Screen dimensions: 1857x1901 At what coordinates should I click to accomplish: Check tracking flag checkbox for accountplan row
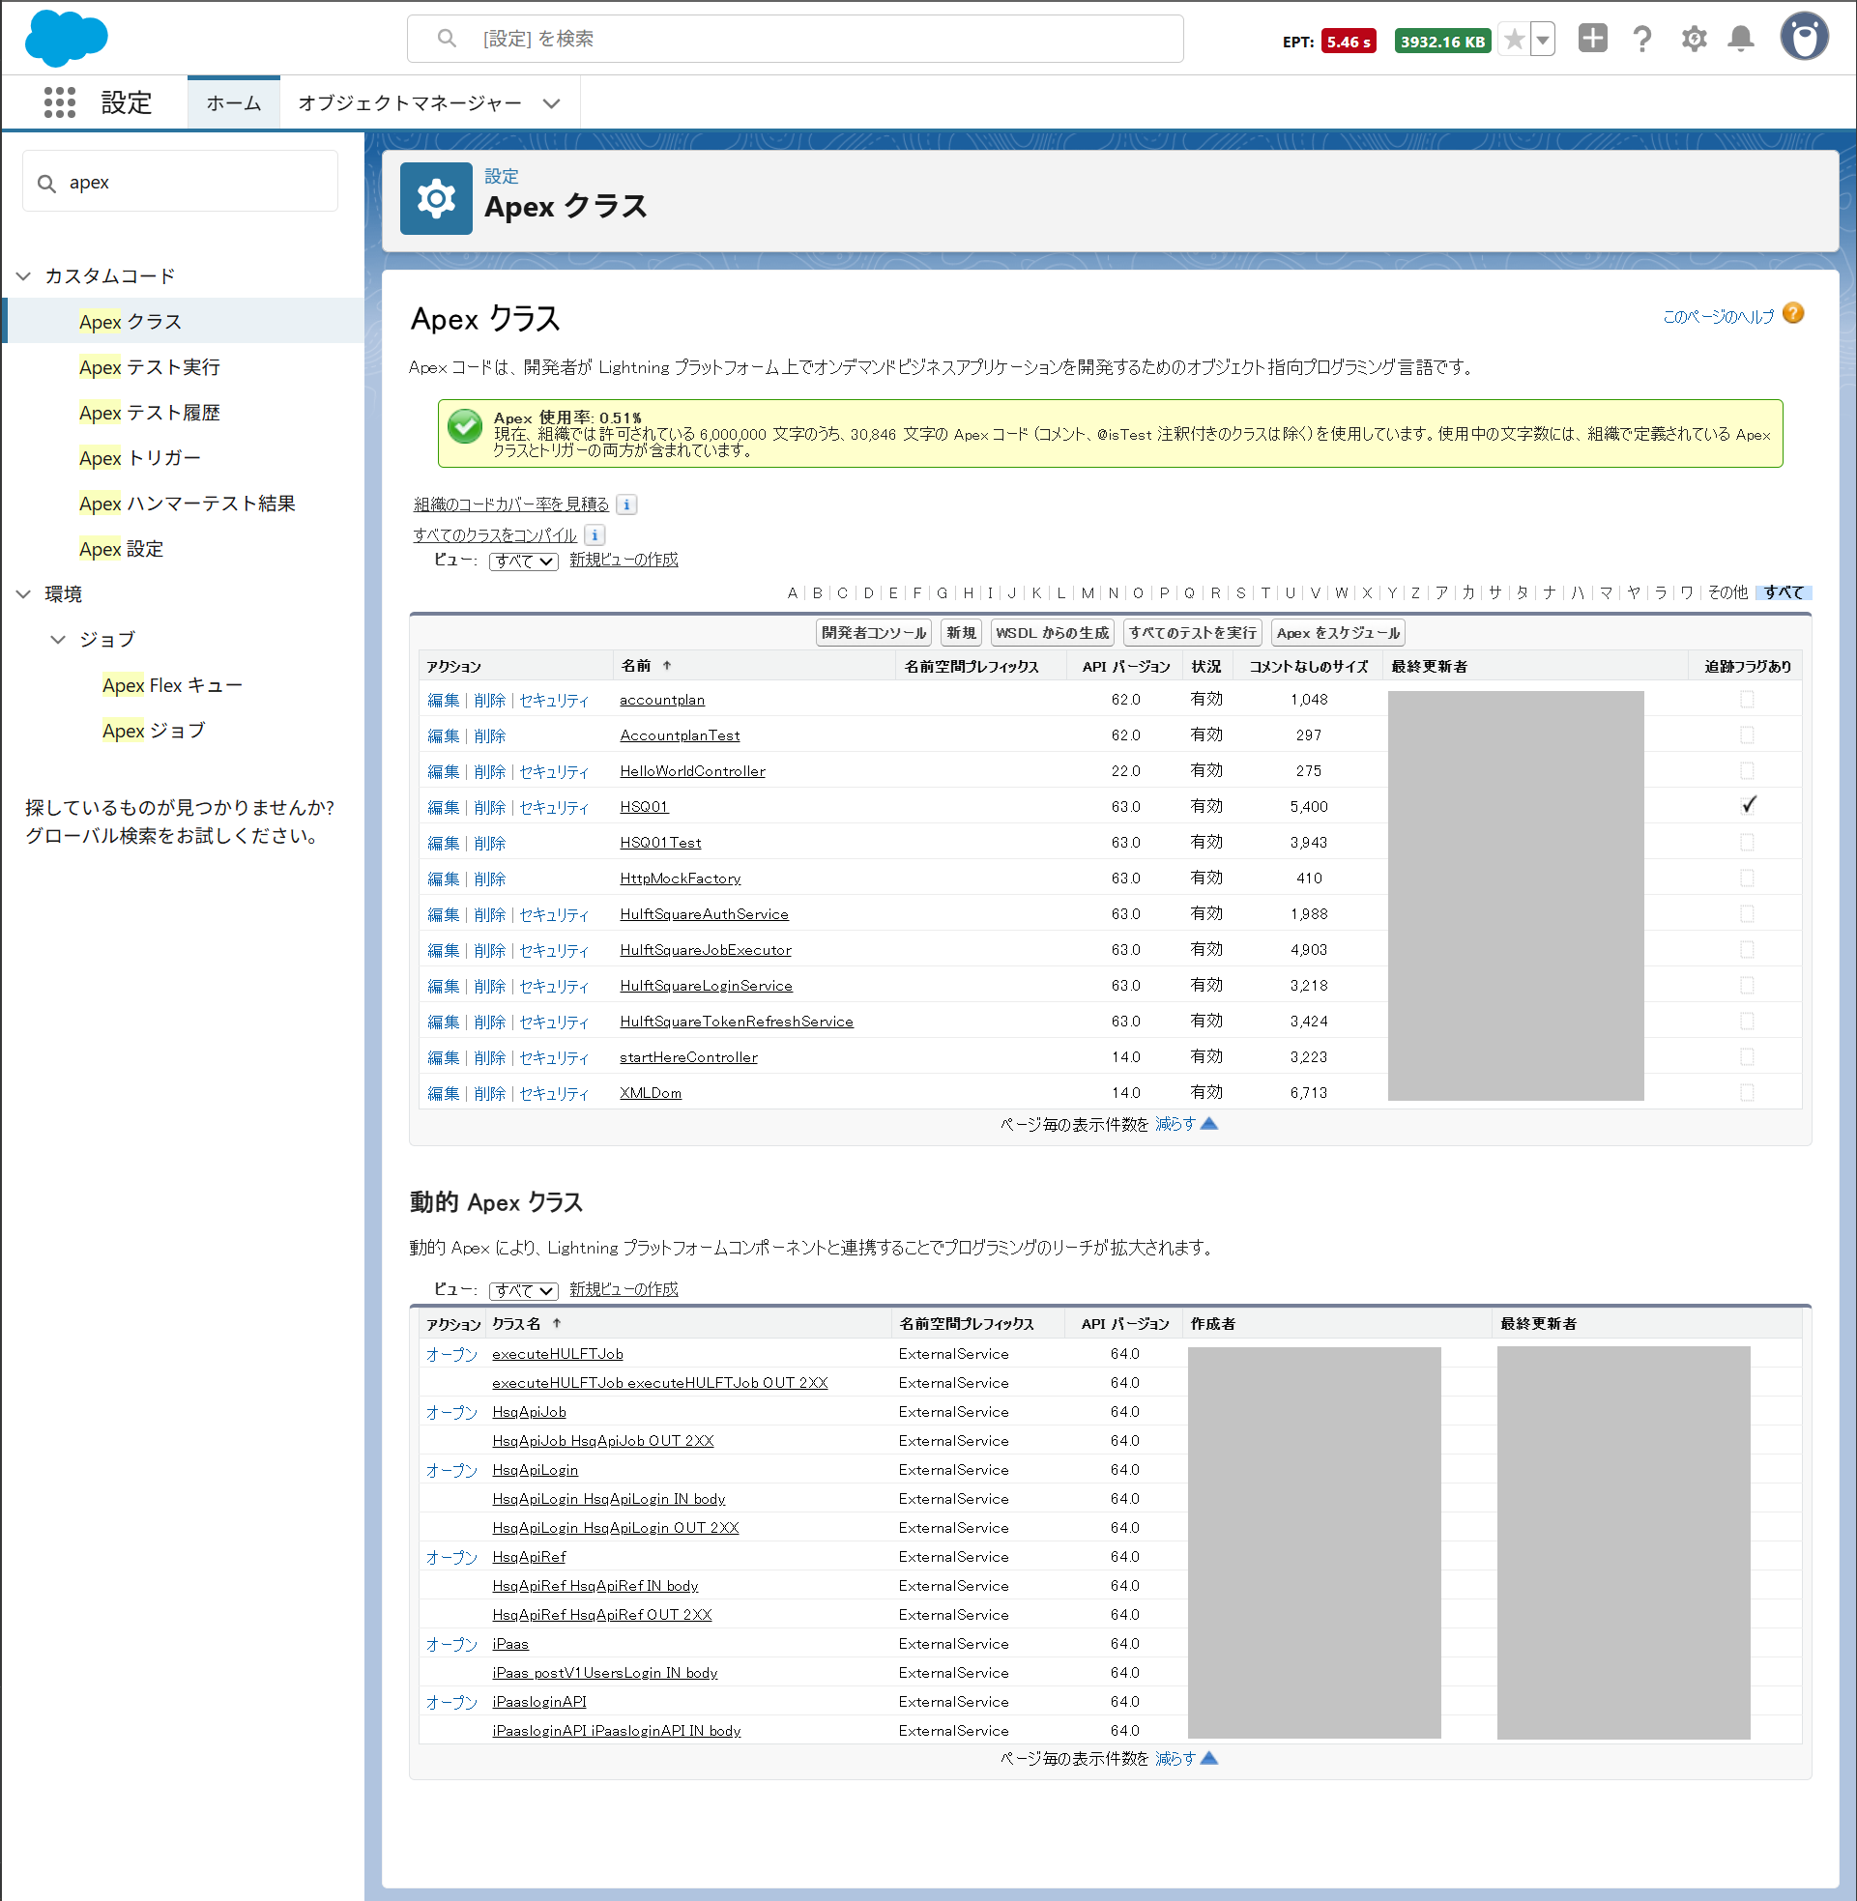point(1747,699)
